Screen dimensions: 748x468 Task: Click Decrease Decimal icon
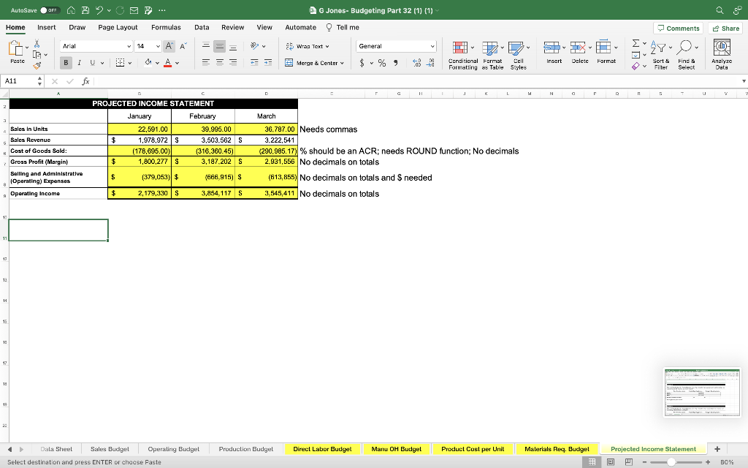click(x=430, y=63)
